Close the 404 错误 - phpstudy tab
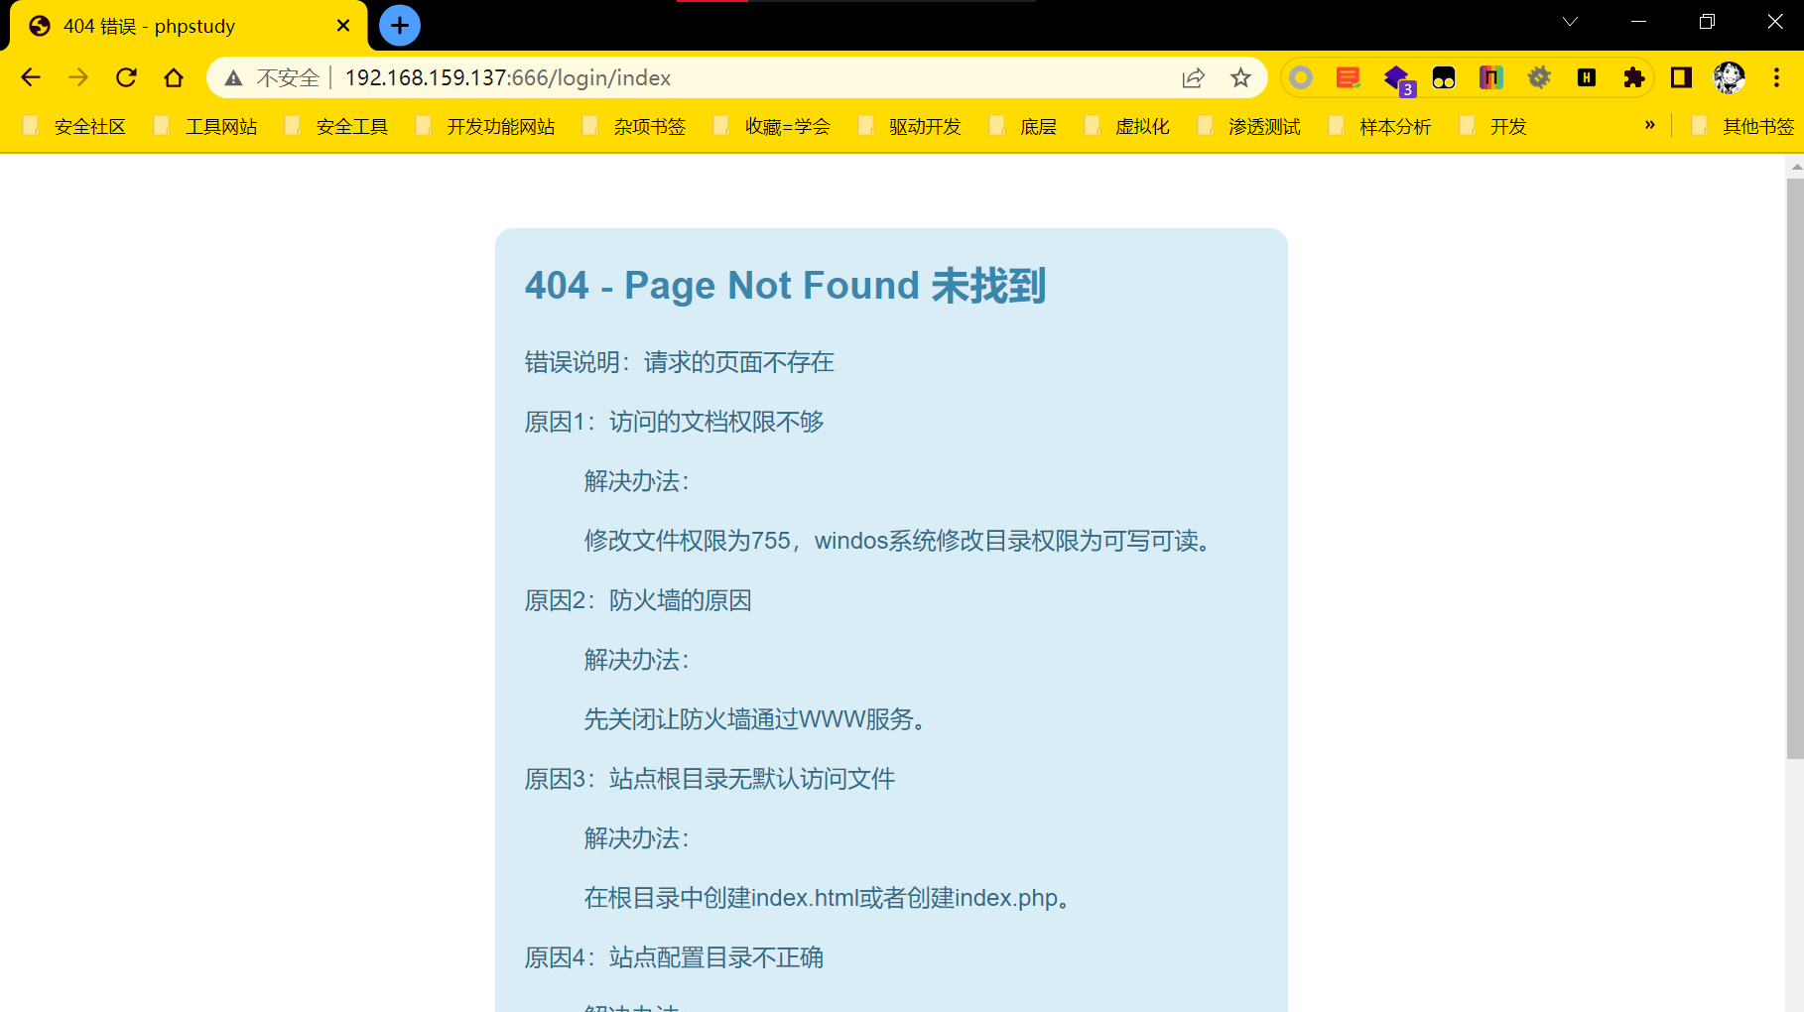Viewport: 1804px width, 1012px height. point(343,26)
